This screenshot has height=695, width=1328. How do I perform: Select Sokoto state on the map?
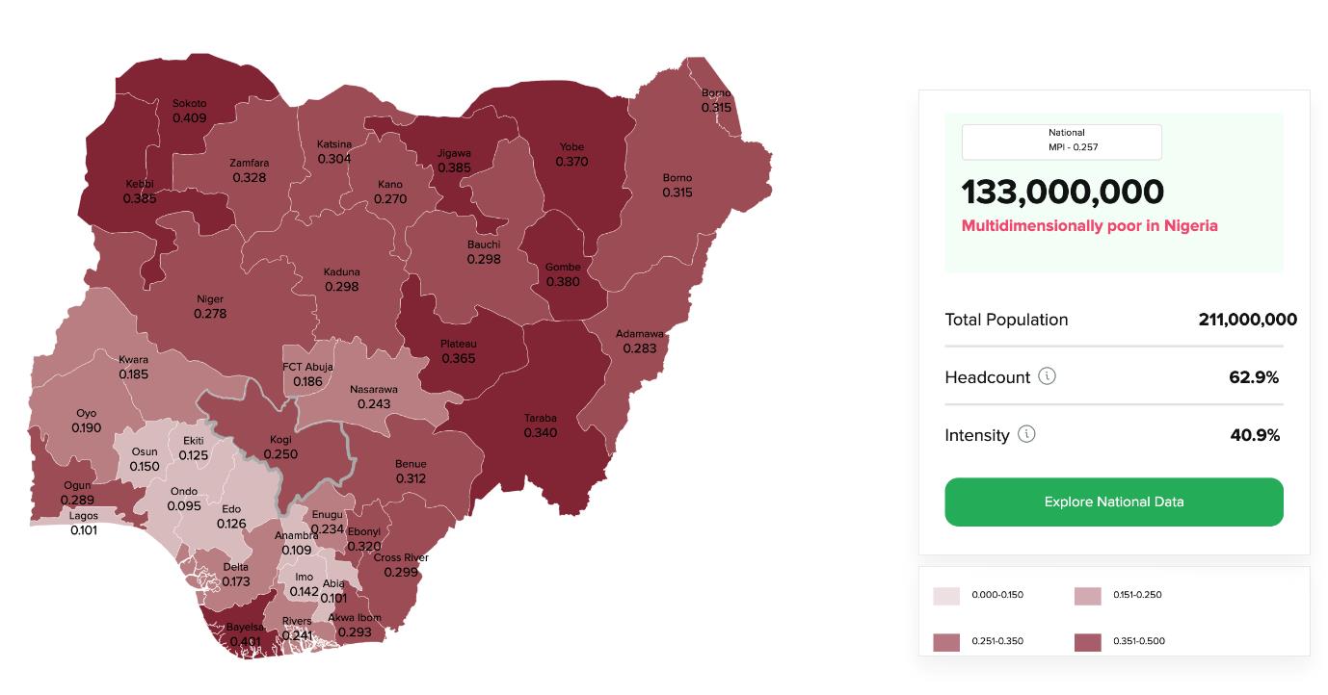[189, 111]
